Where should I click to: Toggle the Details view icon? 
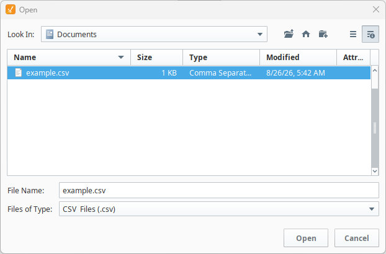click(370, 34)
